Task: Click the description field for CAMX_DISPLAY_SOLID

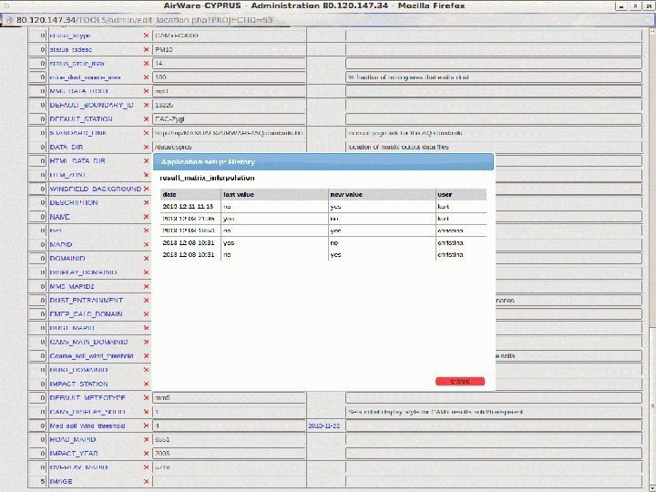Action: [494, 412]
